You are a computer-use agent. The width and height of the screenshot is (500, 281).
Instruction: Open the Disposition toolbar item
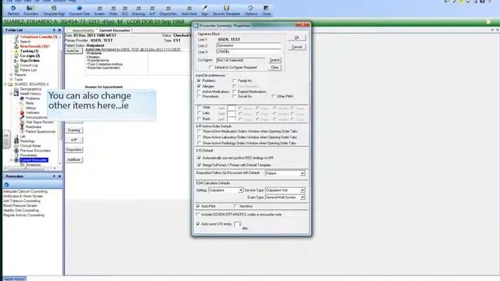pyautogui.click(x=168, y=10)
